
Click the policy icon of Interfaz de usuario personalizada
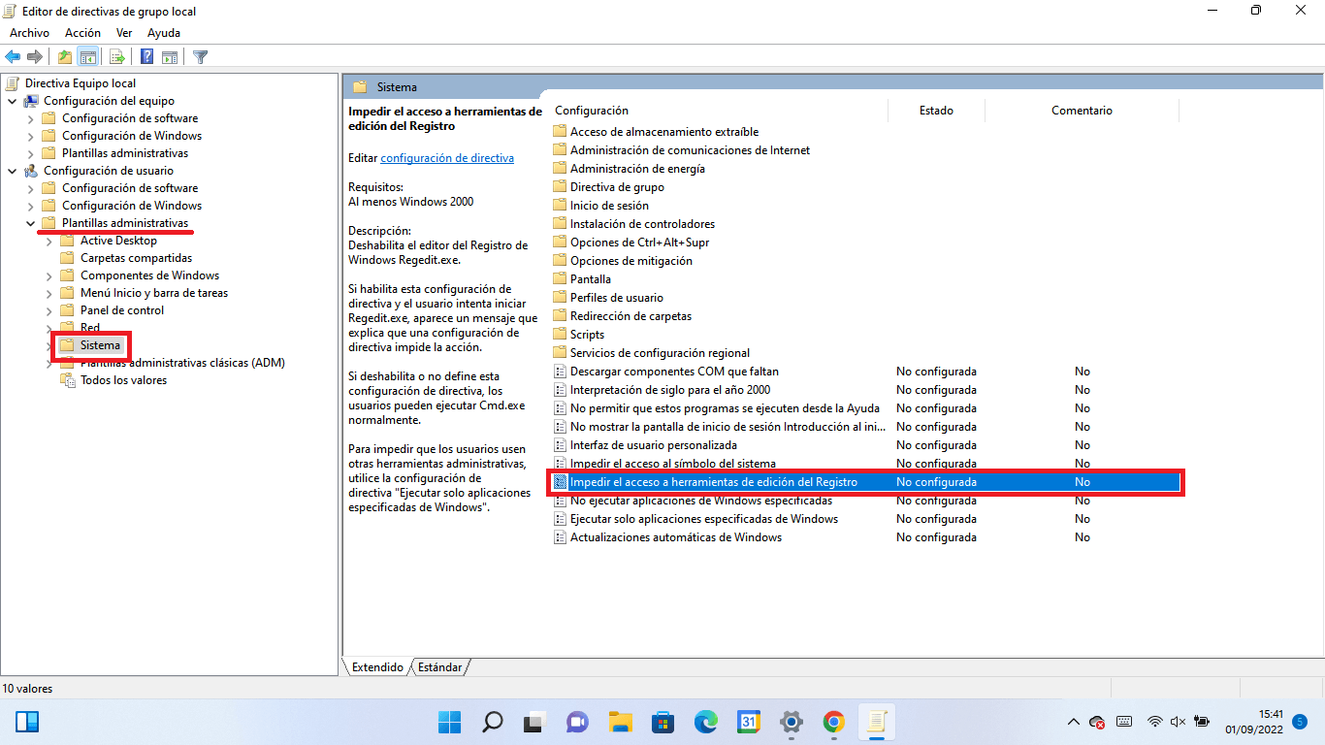(x=560, y=445)
